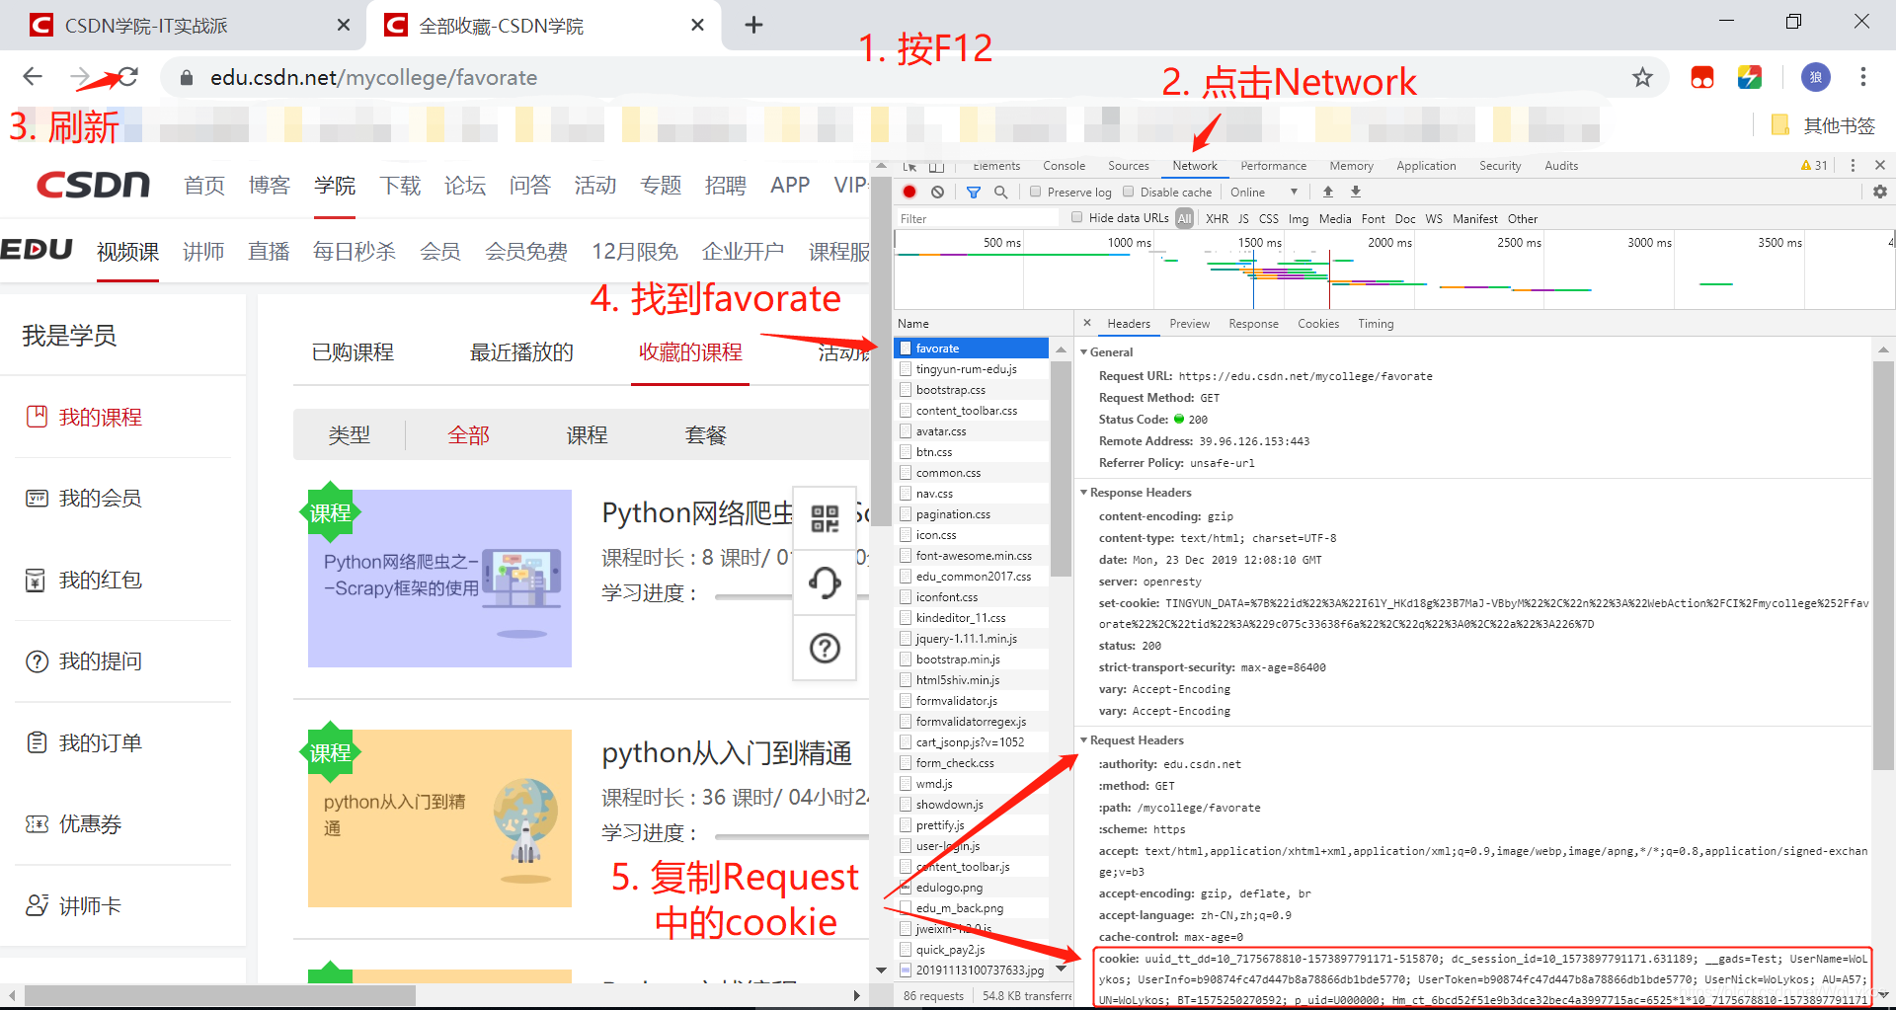This screenshot has height=1010, width=1896.
Task: Filter requests by CSS type
Action: click(1268, 218)
